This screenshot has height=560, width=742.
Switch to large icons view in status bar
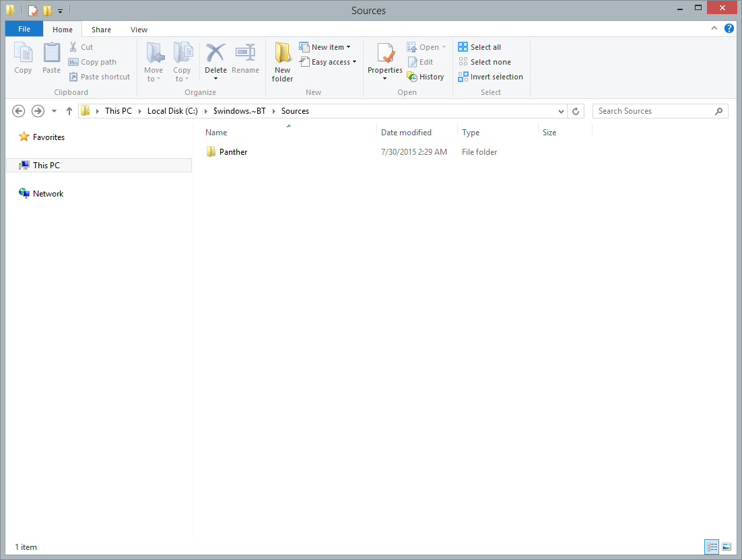point(727,547)
